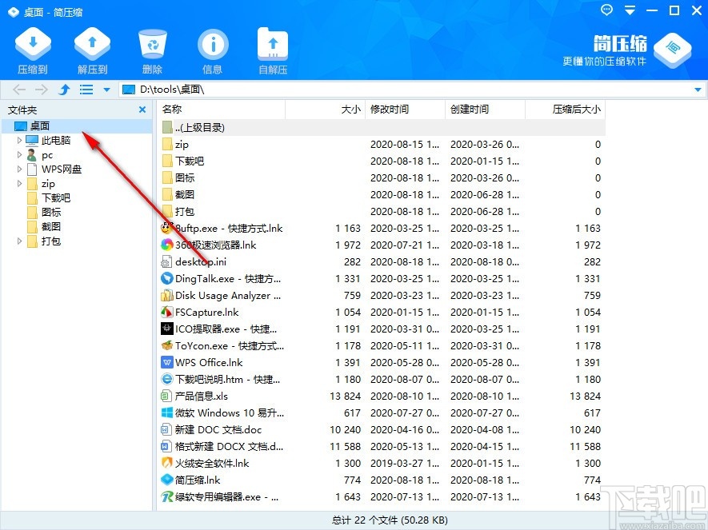Expand the 此电脑 tree node
This screenshot has width=708, height=530.
[18, 140]
